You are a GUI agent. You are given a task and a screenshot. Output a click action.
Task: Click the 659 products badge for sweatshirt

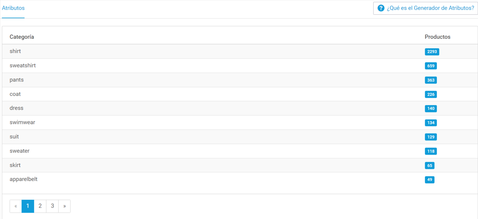click(x=431, y=66)
